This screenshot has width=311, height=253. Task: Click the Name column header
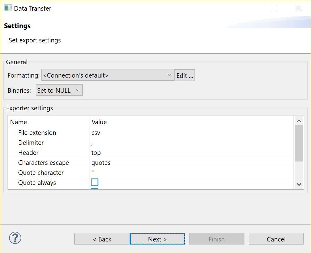(x=18, y=122)
